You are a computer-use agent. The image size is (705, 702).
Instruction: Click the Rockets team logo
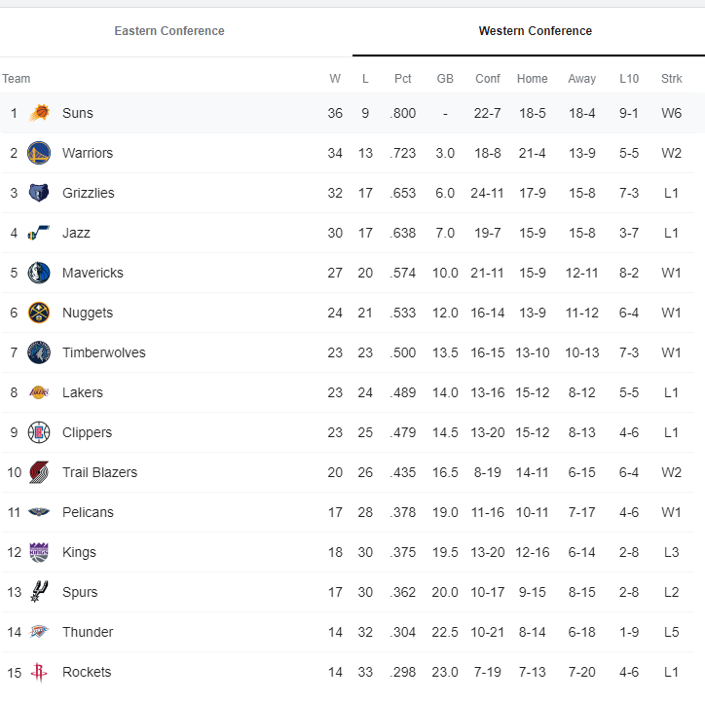pos(39,672)
